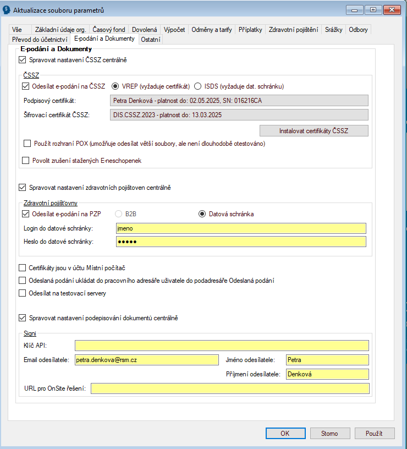
Task: Toggle 'Povolit zrušení stažených E-neschopenek' checkbox
Action: click(x=26, y=161)
